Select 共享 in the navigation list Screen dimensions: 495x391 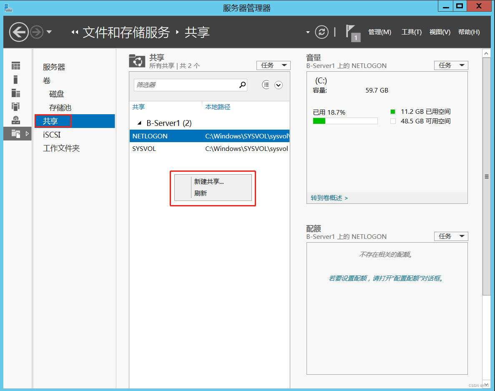[x=75, y=121]
